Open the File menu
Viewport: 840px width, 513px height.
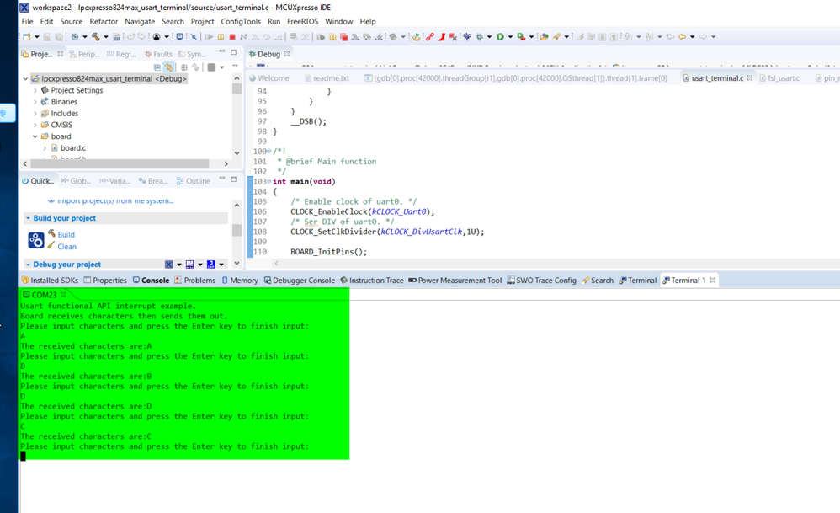pos(27,21)
